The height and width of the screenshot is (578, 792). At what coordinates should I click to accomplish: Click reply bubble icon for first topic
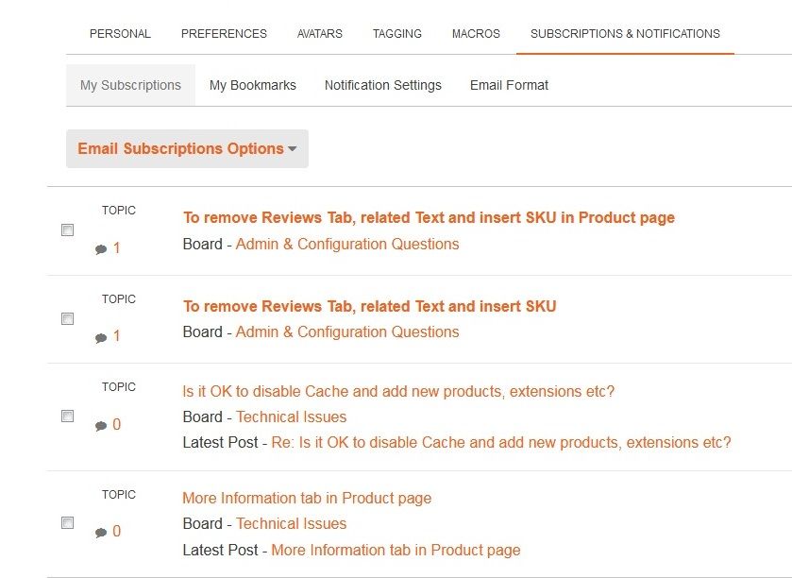click(101, 249)
